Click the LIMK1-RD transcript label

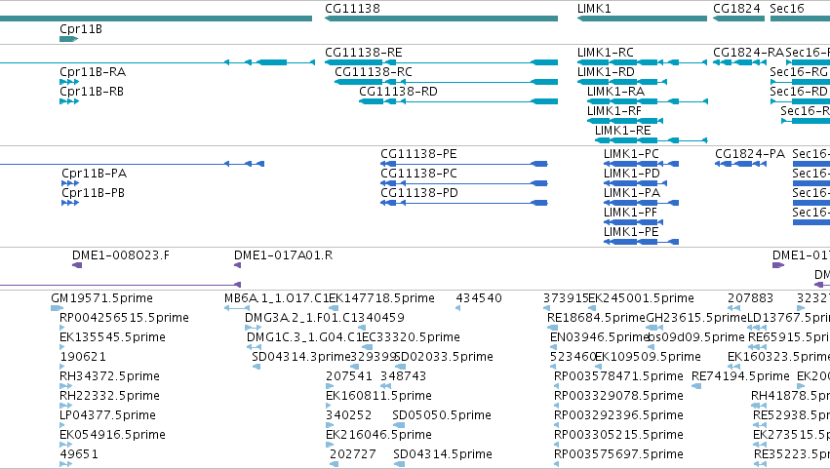606,72
